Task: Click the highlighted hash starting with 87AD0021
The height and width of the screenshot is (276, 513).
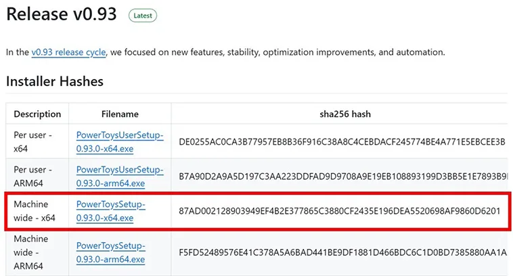Action: click(339, 211)
